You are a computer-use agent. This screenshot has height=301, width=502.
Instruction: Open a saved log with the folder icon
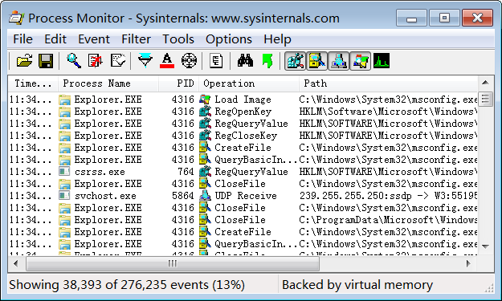(x=24, y=60)
